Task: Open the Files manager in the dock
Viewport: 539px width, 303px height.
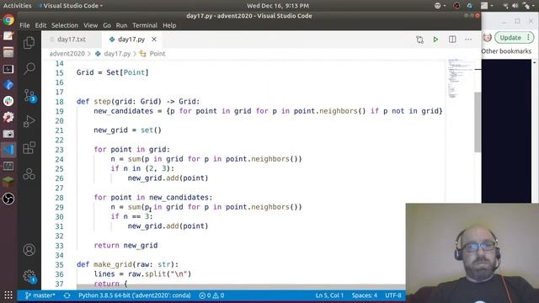Action: (x=8, y=52)
